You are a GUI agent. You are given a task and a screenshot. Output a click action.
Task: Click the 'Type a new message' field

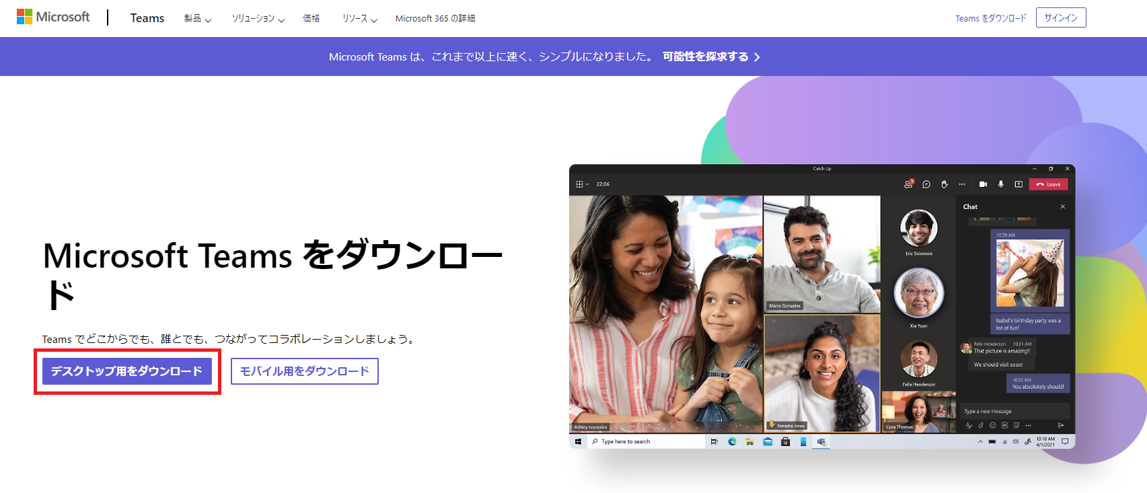click(x=1014, y=411)
